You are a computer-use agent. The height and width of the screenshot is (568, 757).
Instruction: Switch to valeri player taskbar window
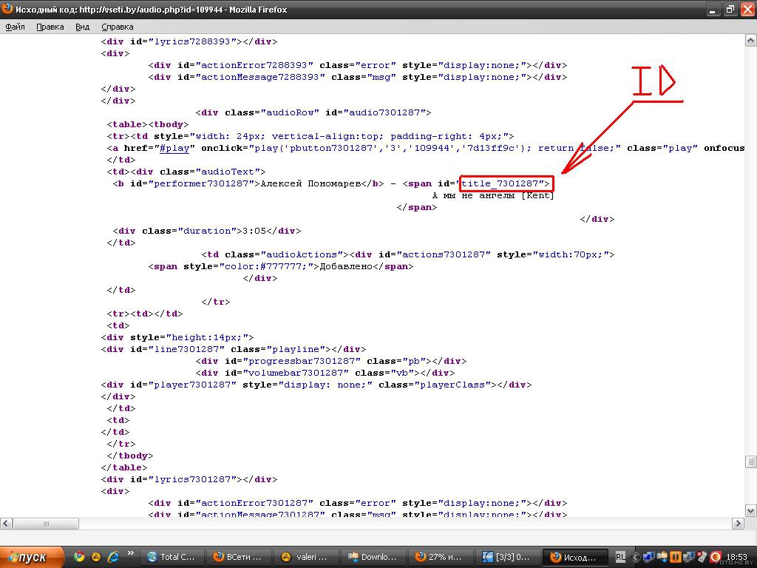(305, 557)
